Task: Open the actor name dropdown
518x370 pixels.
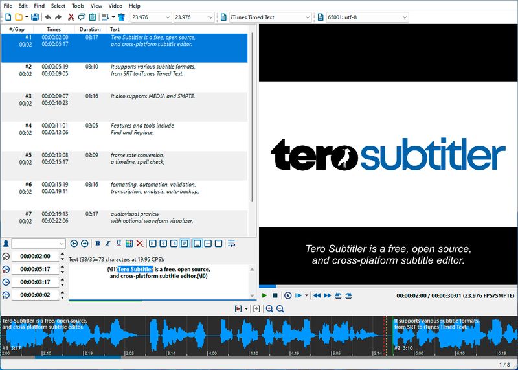Action: pos(38,244)
